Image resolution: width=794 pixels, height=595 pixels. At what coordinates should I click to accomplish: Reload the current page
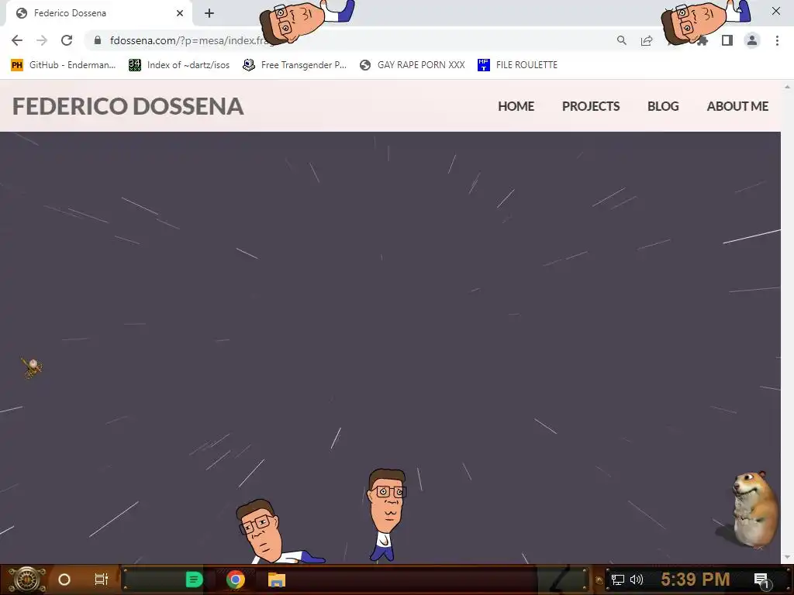click(x=67, y=40)
